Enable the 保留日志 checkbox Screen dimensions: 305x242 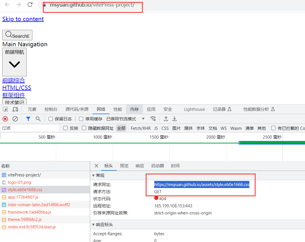tap(51, 119)
